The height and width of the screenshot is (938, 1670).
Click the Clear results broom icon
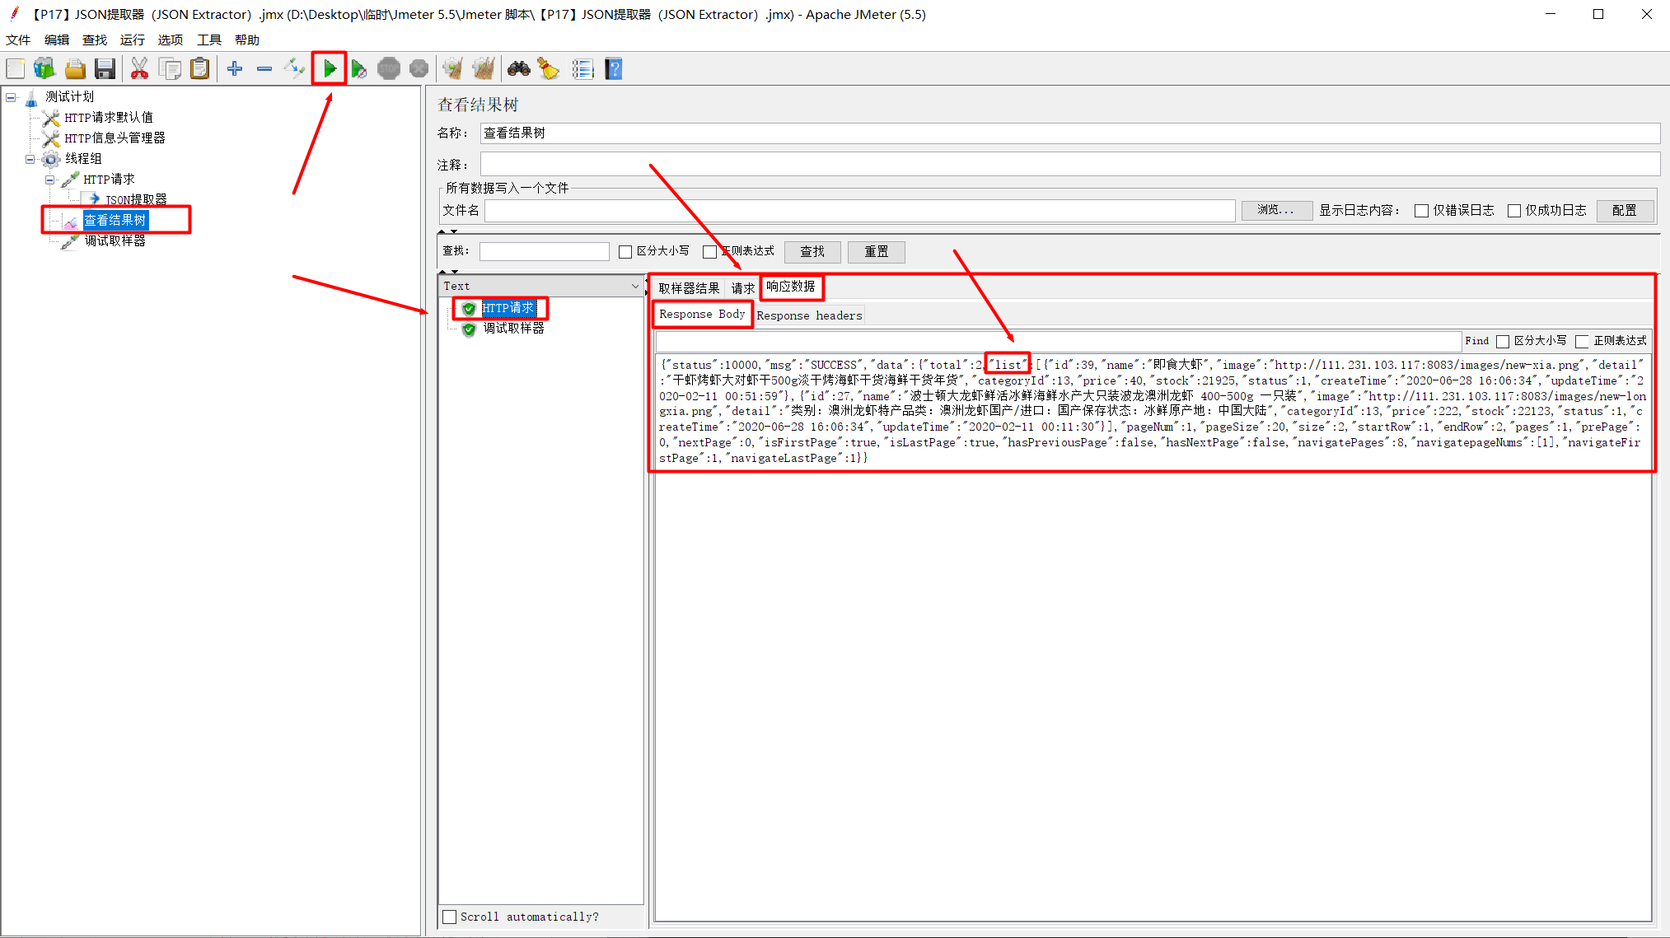(x=452, y=69)
